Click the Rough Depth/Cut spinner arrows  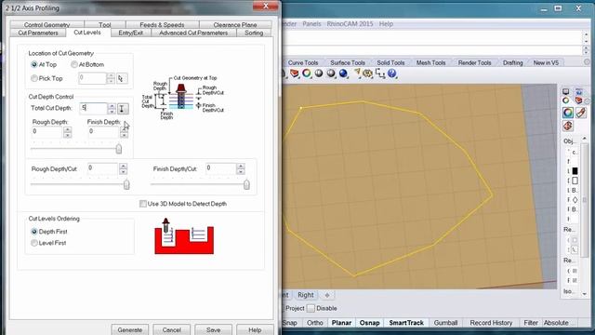point(123,168)
